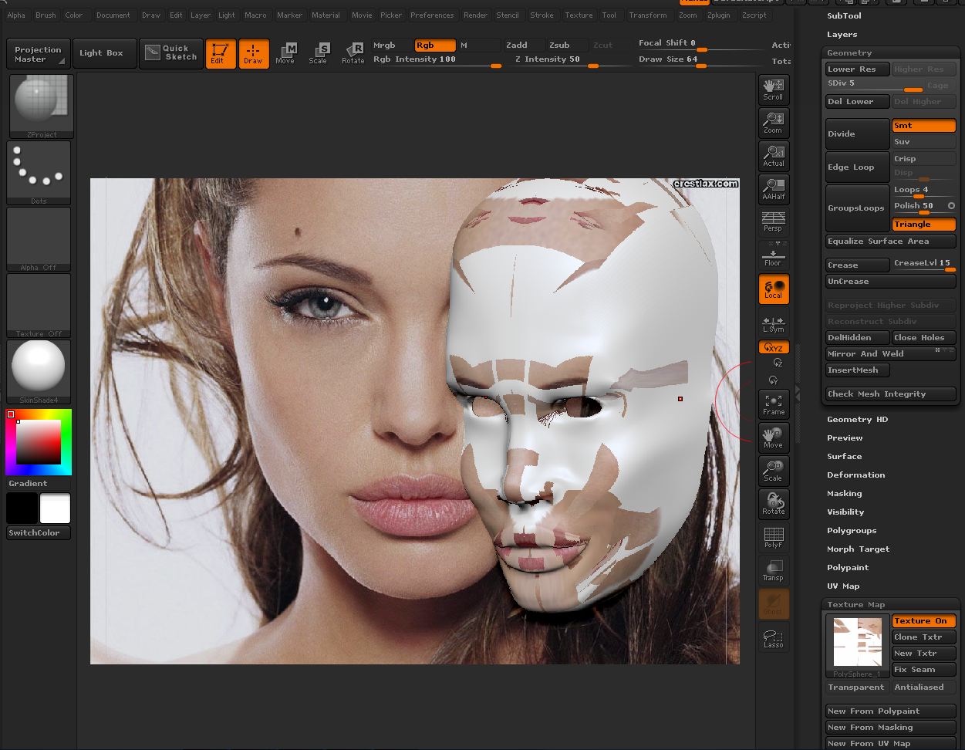Select the Rotate transform icon in top toolbar
Image resolution: width=965 pixels, height=750 pixels.
click(353, 54)
